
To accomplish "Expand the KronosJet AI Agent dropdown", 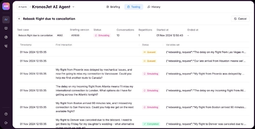I will 73,7.
